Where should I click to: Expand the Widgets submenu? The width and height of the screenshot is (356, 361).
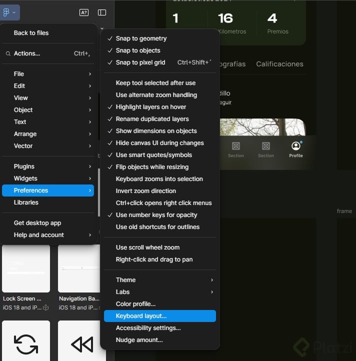(48, 178)
